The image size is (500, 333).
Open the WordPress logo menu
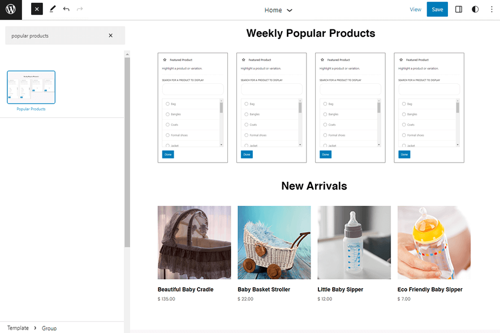pos(10,10)
